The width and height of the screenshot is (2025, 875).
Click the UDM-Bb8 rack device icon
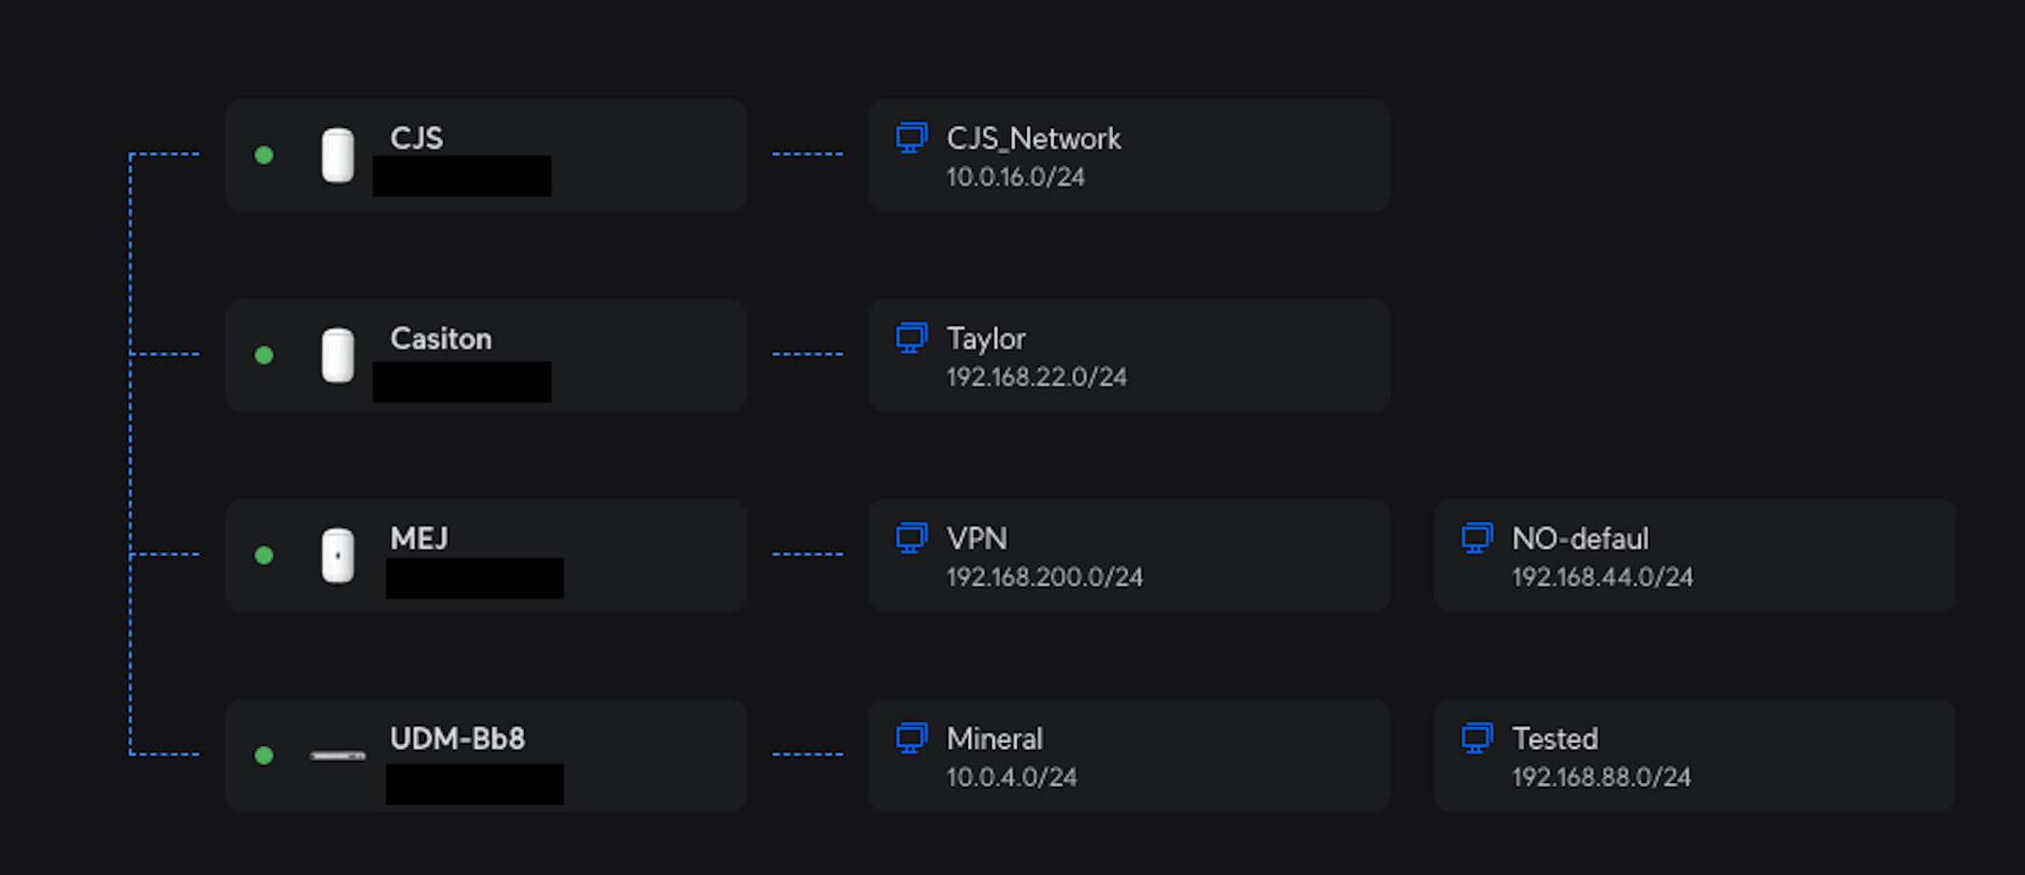pos(338,755)
